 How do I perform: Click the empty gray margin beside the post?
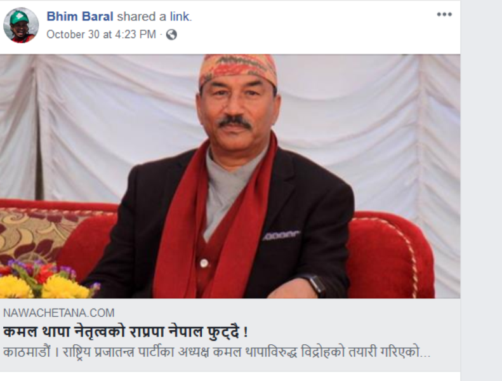(481, 190)
